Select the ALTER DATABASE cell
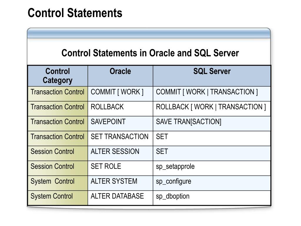This screenshot has height=226, width=301. click(120, 198)
